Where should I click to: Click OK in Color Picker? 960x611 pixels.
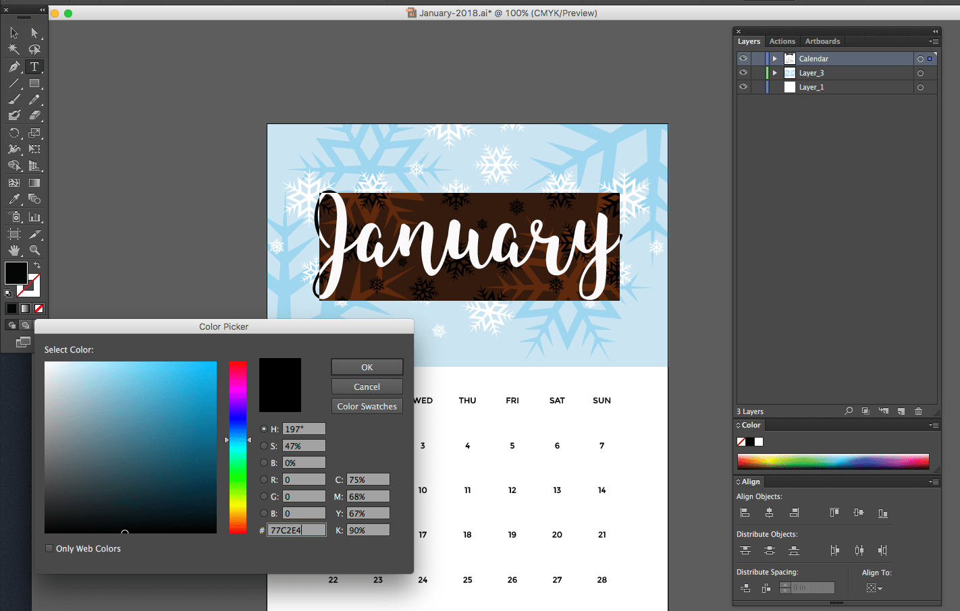pos(367,367)
